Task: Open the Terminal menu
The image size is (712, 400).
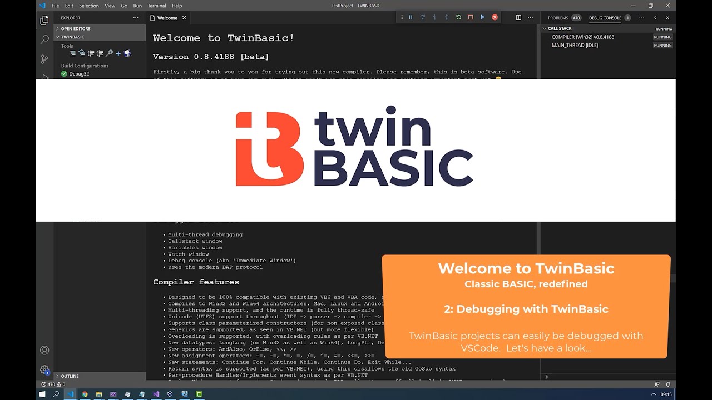Action: pos(156,6)
